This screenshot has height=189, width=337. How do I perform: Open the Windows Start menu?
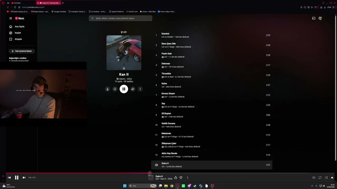pyautogui.click(x=125, y=186)
